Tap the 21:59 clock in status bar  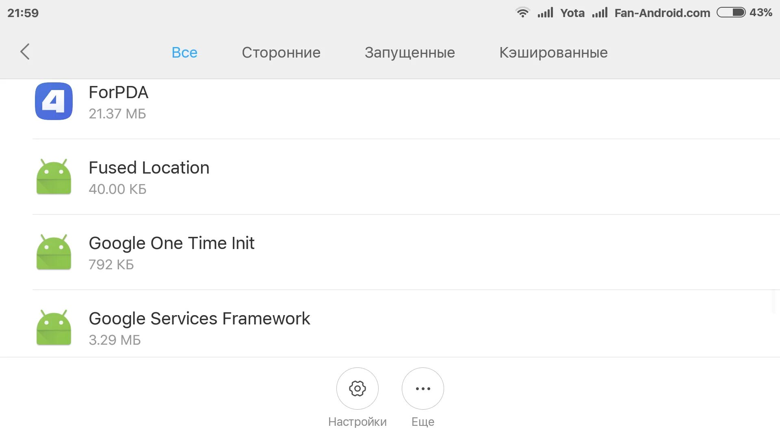(x=23, y=13)
